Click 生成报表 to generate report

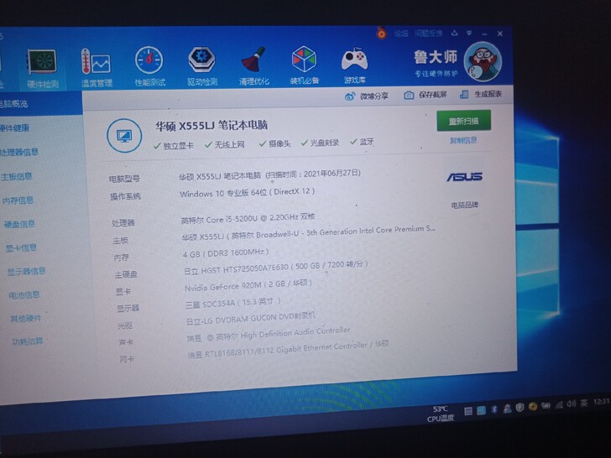tap(481, 94)
